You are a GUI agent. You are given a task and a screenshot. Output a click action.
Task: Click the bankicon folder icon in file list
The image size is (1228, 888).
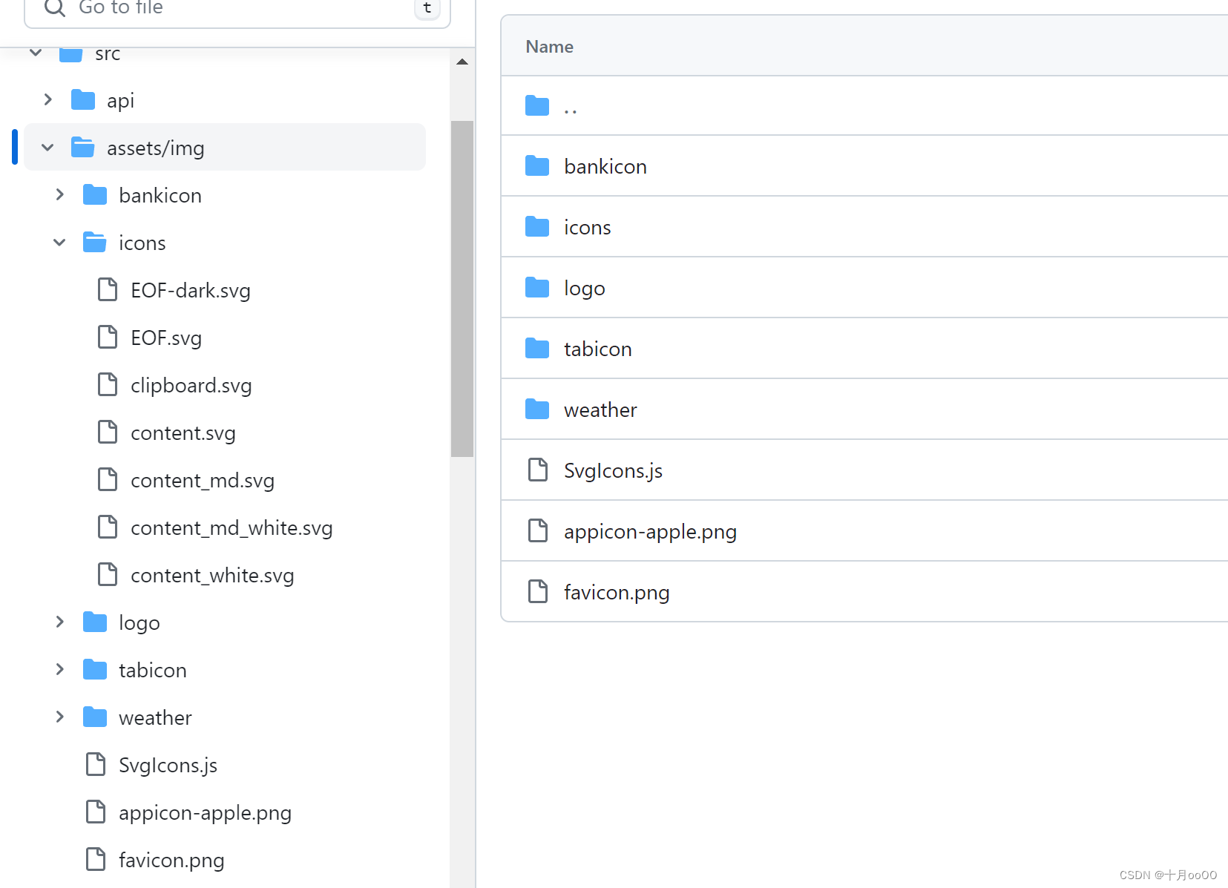tap(537, 166)
